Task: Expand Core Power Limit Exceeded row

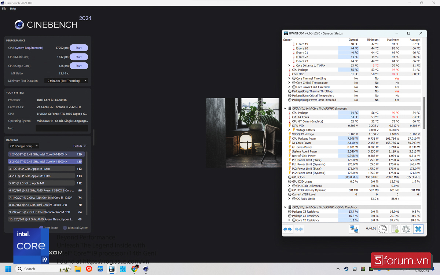Action: tap(289, 87)
